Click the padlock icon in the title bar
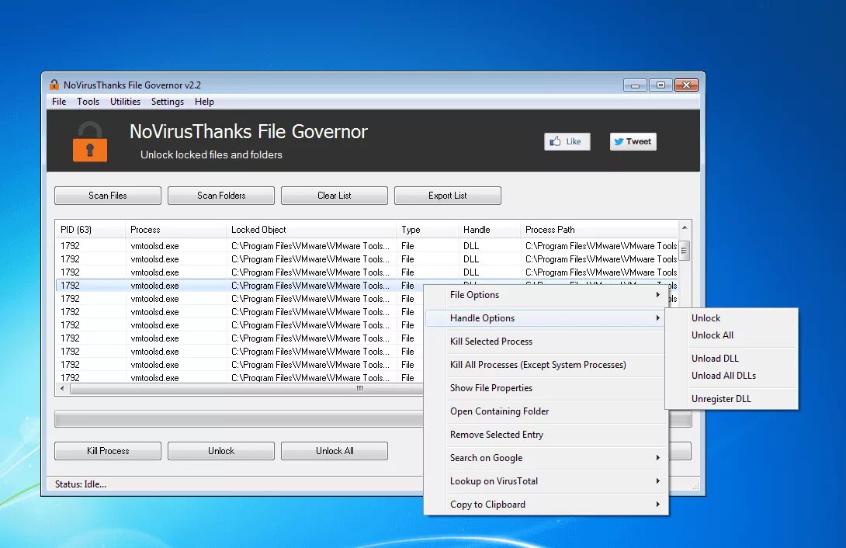 coord(54,85)
